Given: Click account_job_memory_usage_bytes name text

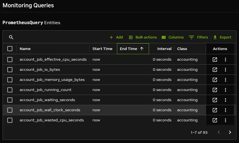Looking at the screenshot, I should tap(52, 80).
